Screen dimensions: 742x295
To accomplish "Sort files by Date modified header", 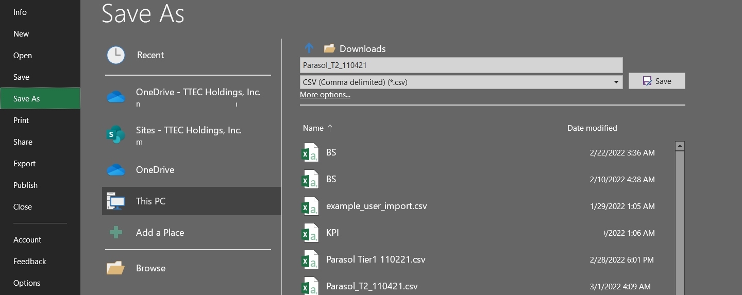I will pyautogui.click(x=592, y=128).
